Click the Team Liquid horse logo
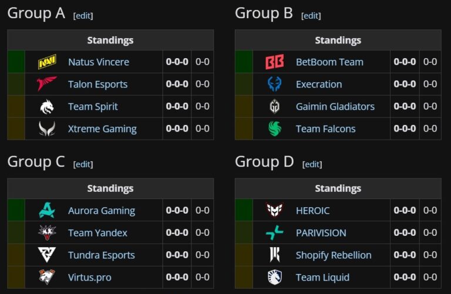This screenshot has height=294, width=451. [275, 278]
